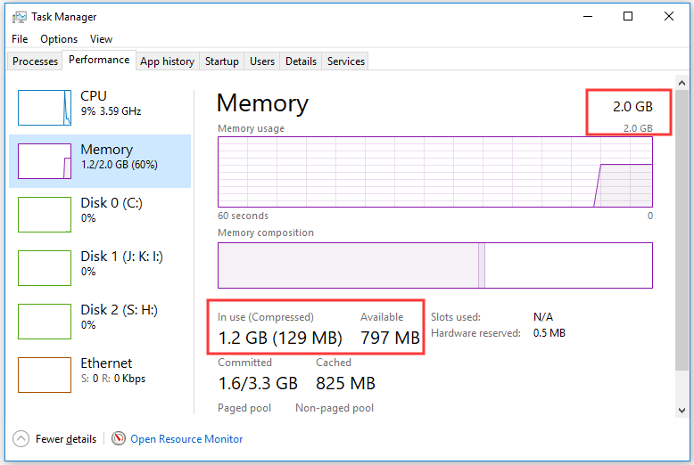Open the View menu
694x465 pixels.
coord(101,39)
